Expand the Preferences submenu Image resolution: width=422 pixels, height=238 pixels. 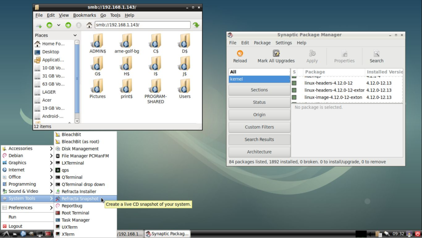click(x=27, y=208)
